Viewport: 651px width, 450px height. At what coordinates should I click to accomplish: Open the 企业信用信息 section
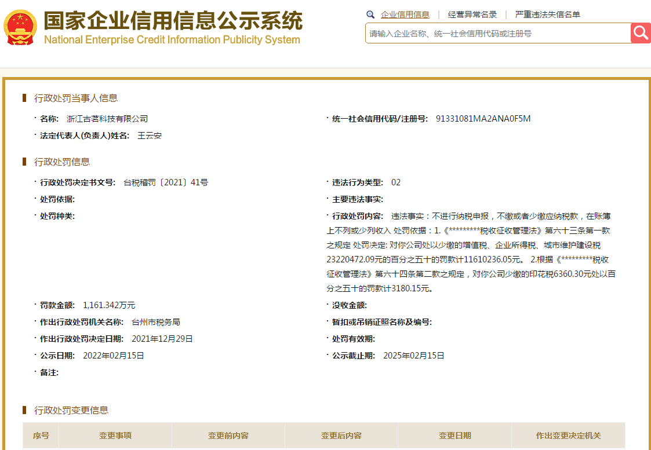[407, 14]
